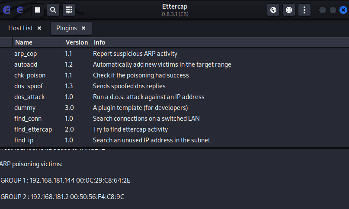Switch to the Plugins tab
This screenshot has width=349, height=209.
66,28
